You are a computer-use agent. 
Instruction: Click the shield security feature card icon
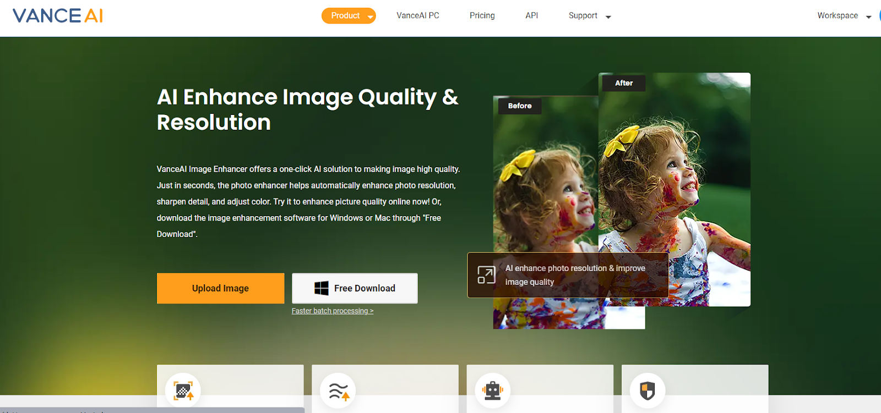648,390
